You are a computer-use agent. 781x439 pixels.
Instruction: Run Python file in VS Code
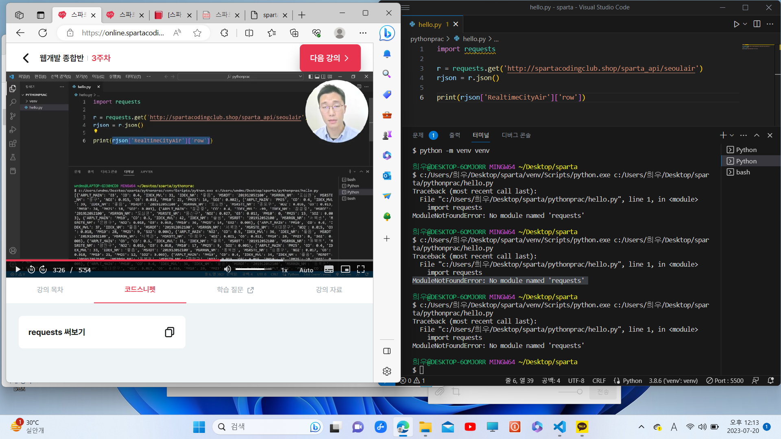[x=736, y=24]
